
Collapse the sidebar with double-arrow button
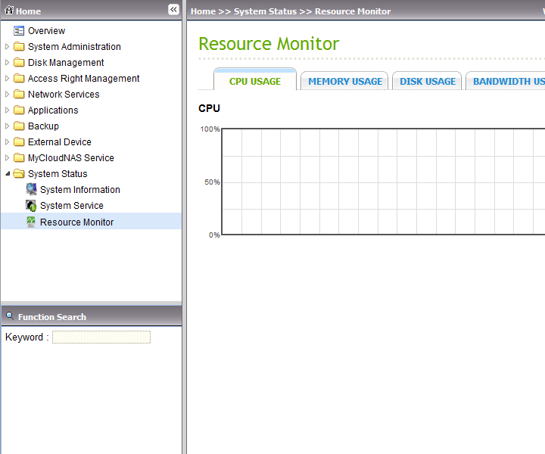coord(173,10)
